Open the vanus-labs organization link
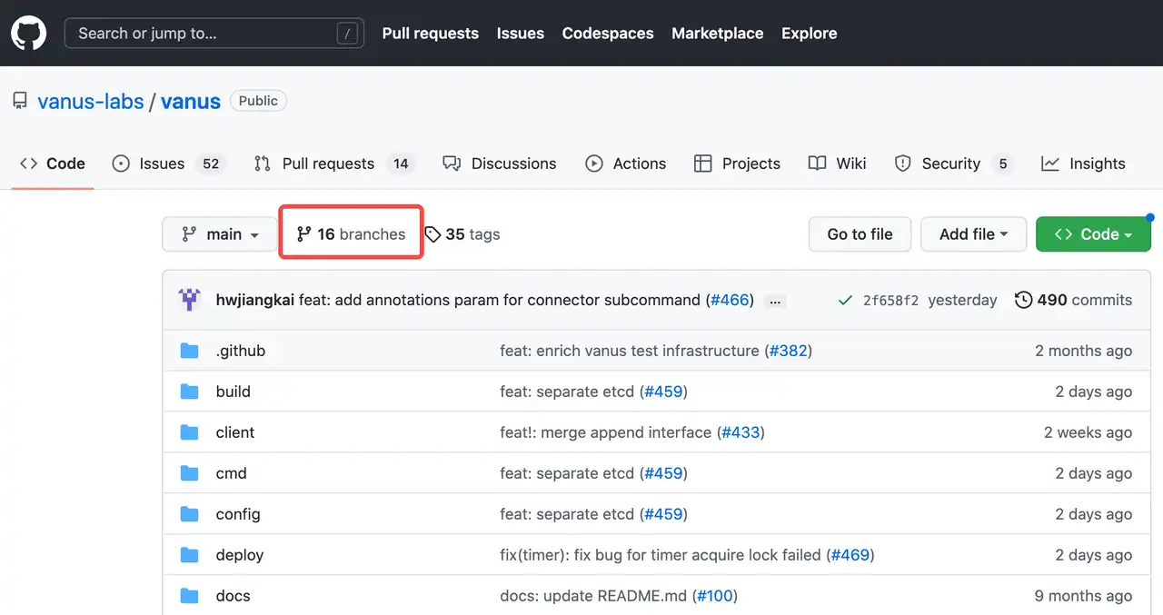This screenshot has width=1163, height=615. [91, 101]
